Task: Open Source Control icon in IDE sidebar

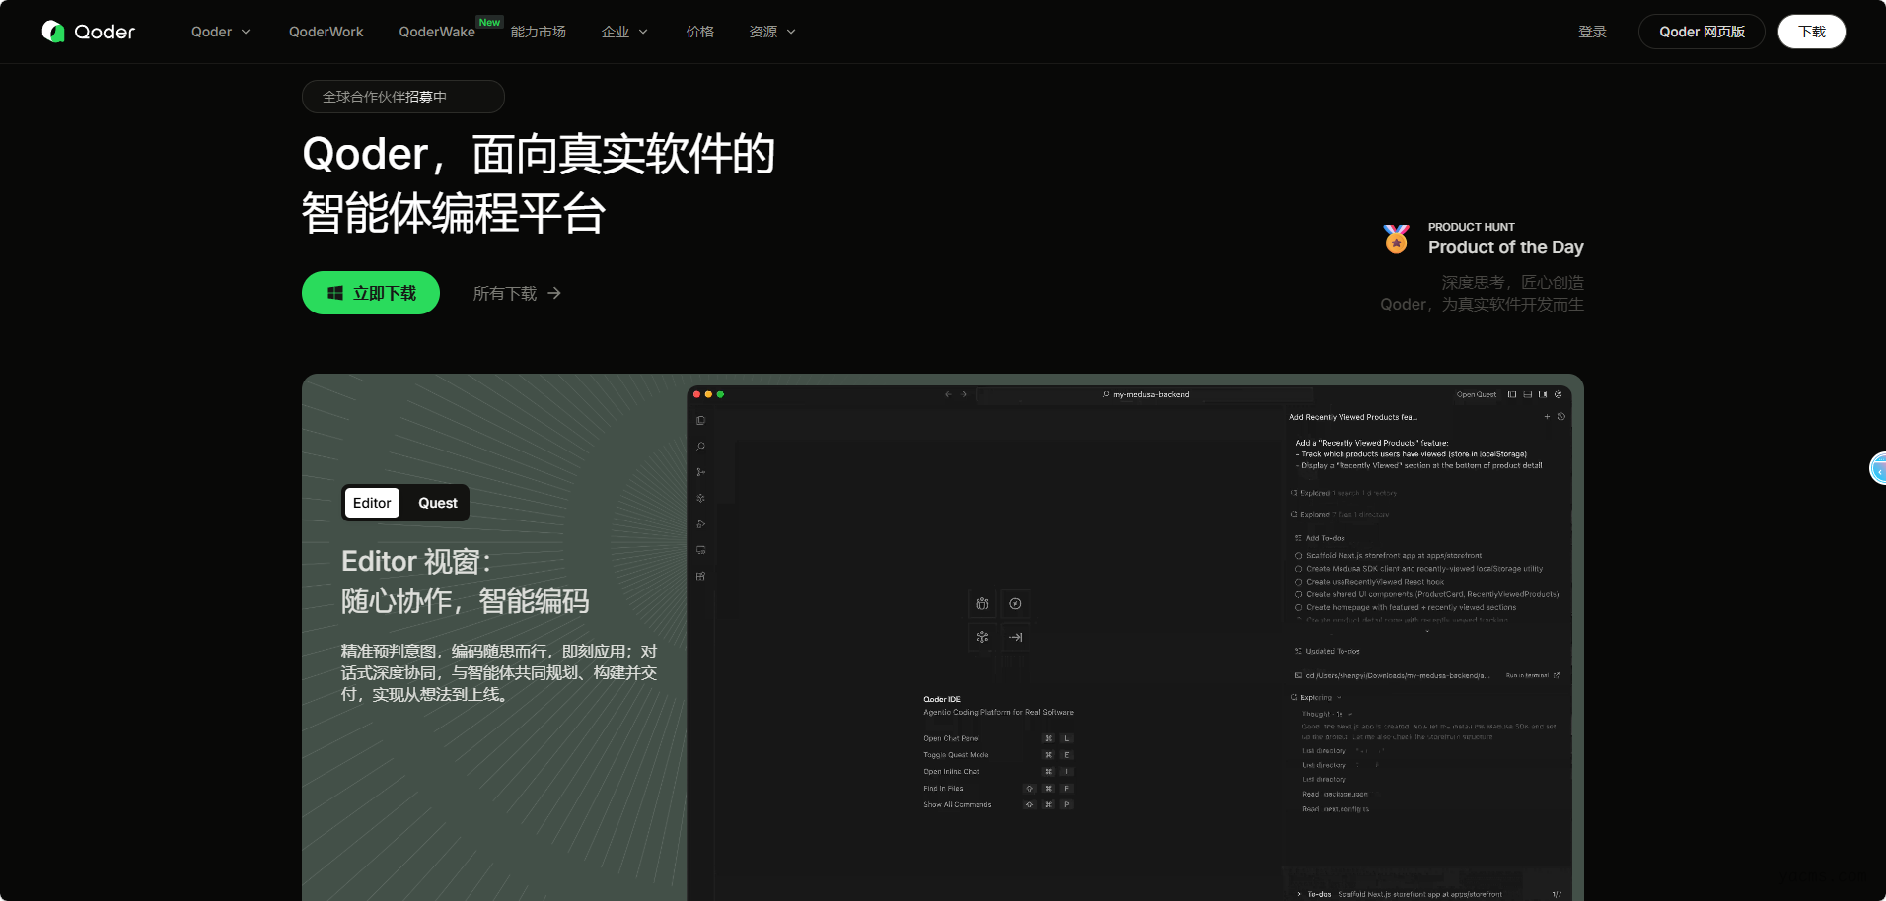Action: 701,472
